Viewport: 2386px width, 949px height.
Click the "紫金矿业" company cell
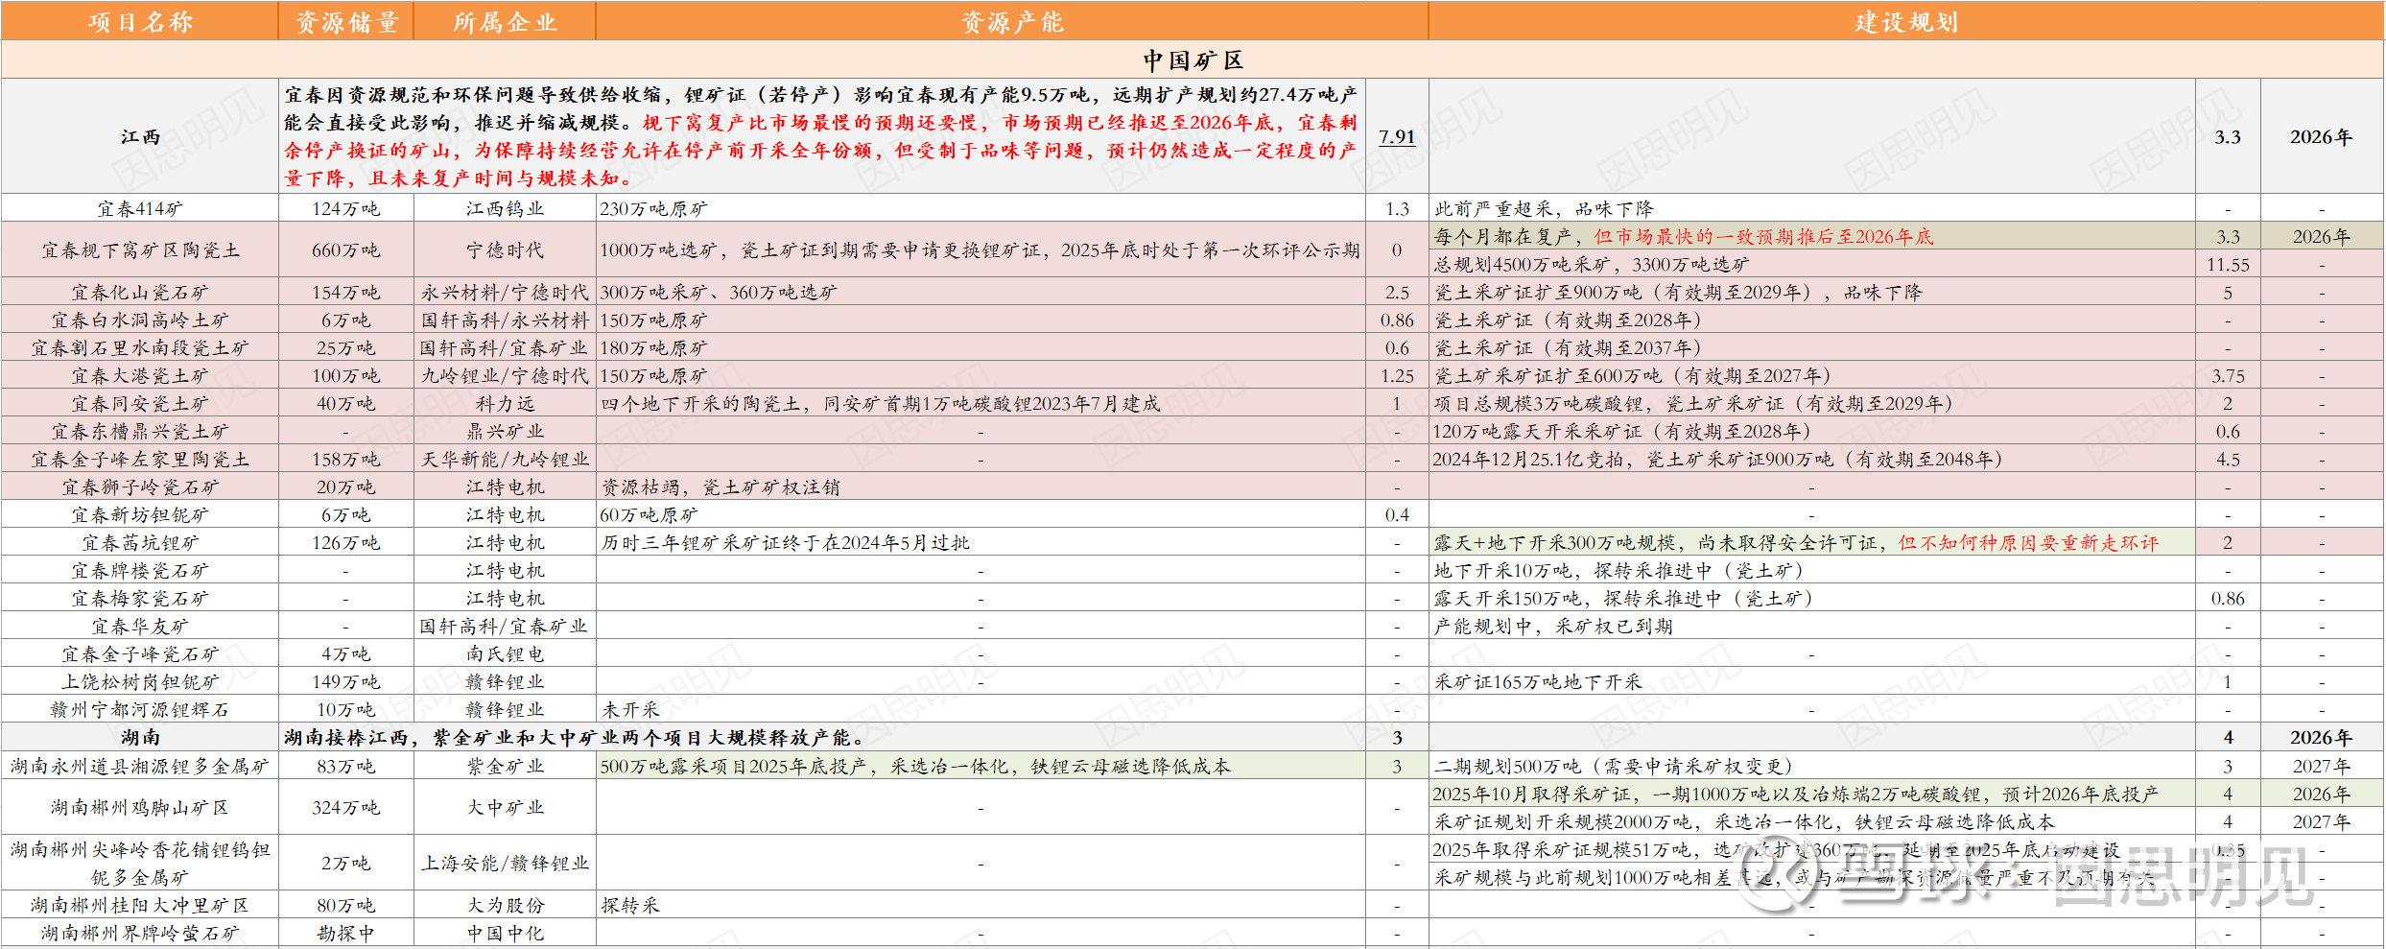pyautogui.click(x=505, y=766)
